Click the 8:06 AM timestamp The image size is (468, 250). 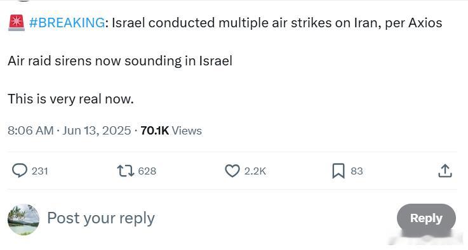pyautogui.click(x=30, y=131)
